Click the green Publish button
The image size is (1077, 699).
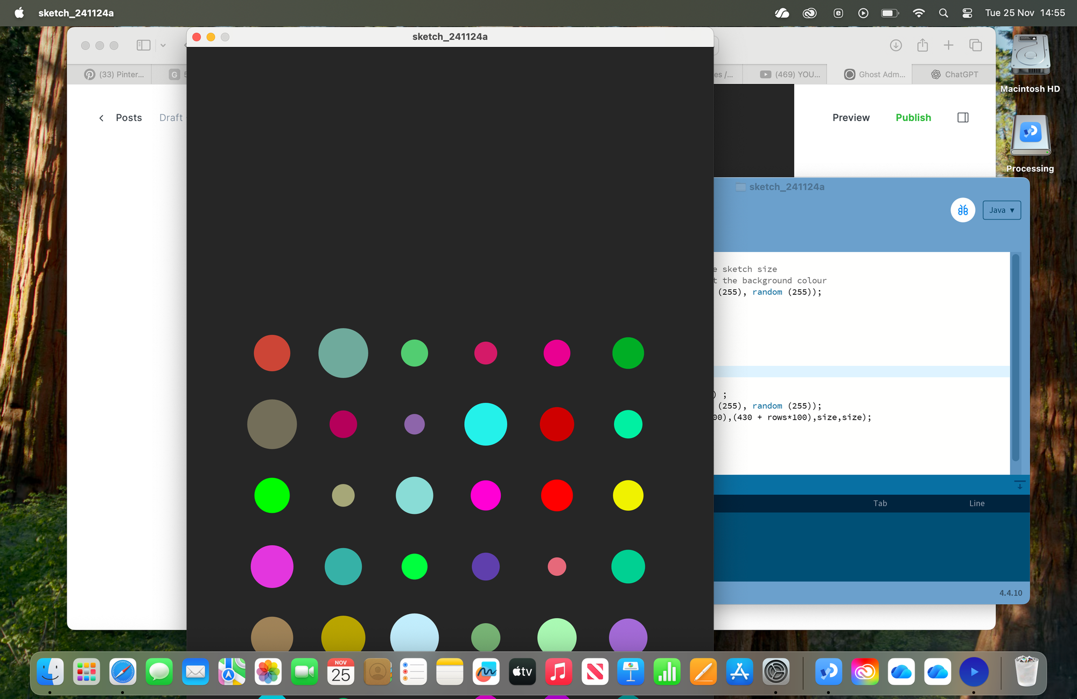coord(913,117)
